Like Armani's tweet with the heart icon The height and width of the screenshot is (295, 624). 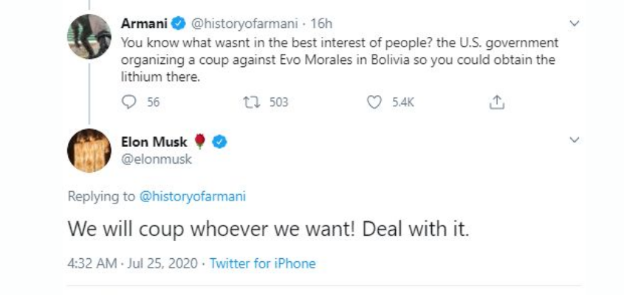pos(374,103)
